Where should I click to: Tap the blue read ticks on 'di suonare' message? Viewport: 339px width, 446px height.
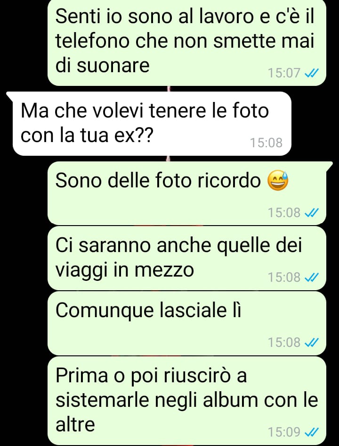[311, 73]
